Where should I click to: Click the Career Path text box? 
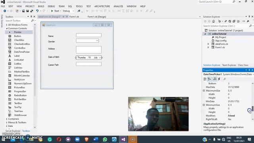[x=89, y=64]
